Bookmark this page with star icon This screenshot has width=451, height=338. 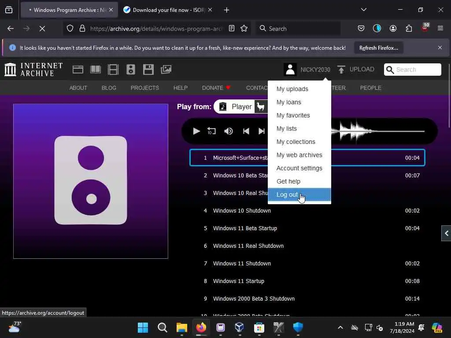point(244,29)
